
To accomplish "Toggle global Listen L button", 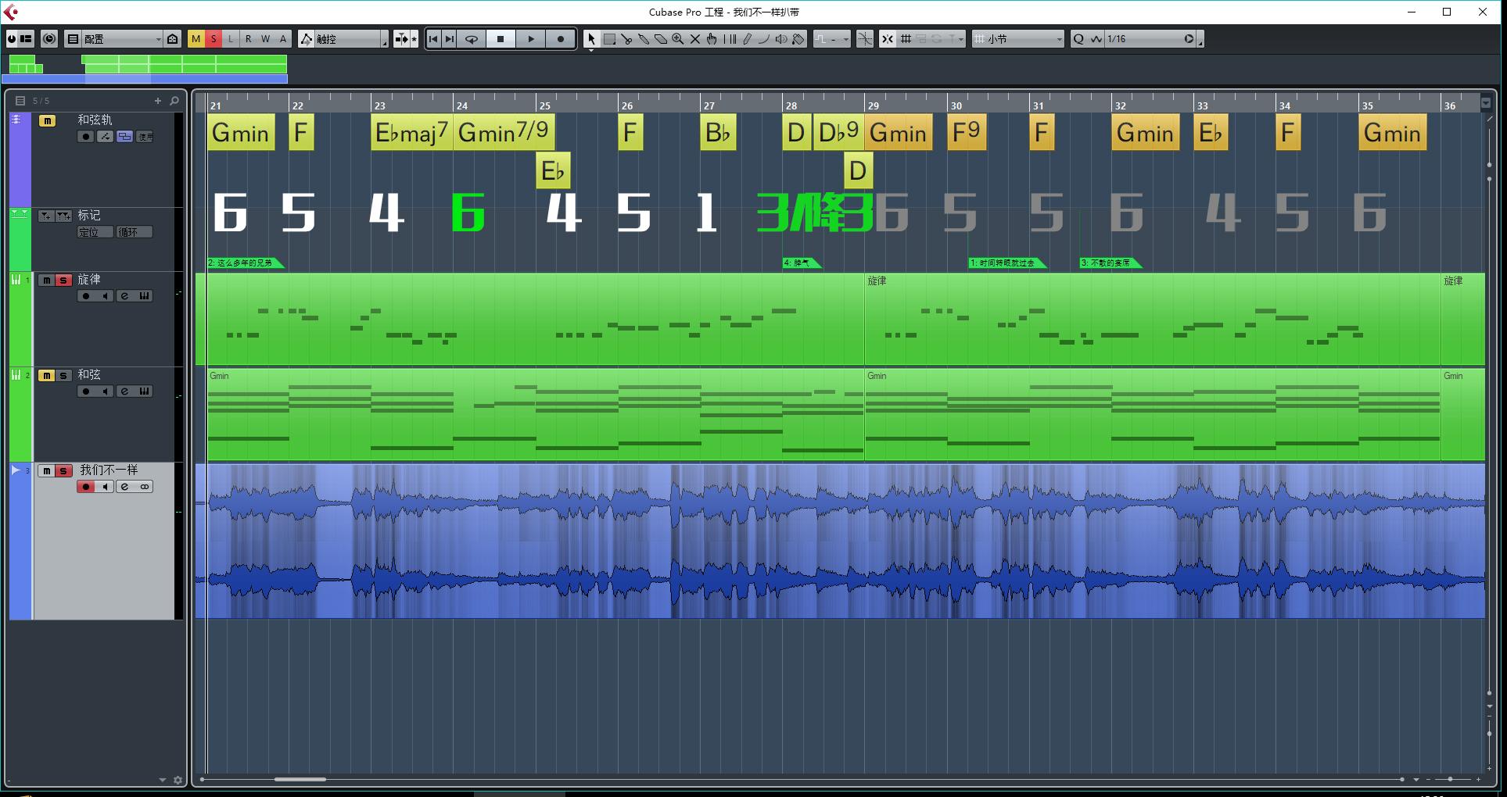I will coord(231,38).
